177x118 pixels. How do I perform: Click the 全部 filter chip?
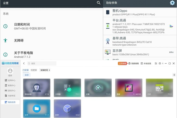pos(26,75)
